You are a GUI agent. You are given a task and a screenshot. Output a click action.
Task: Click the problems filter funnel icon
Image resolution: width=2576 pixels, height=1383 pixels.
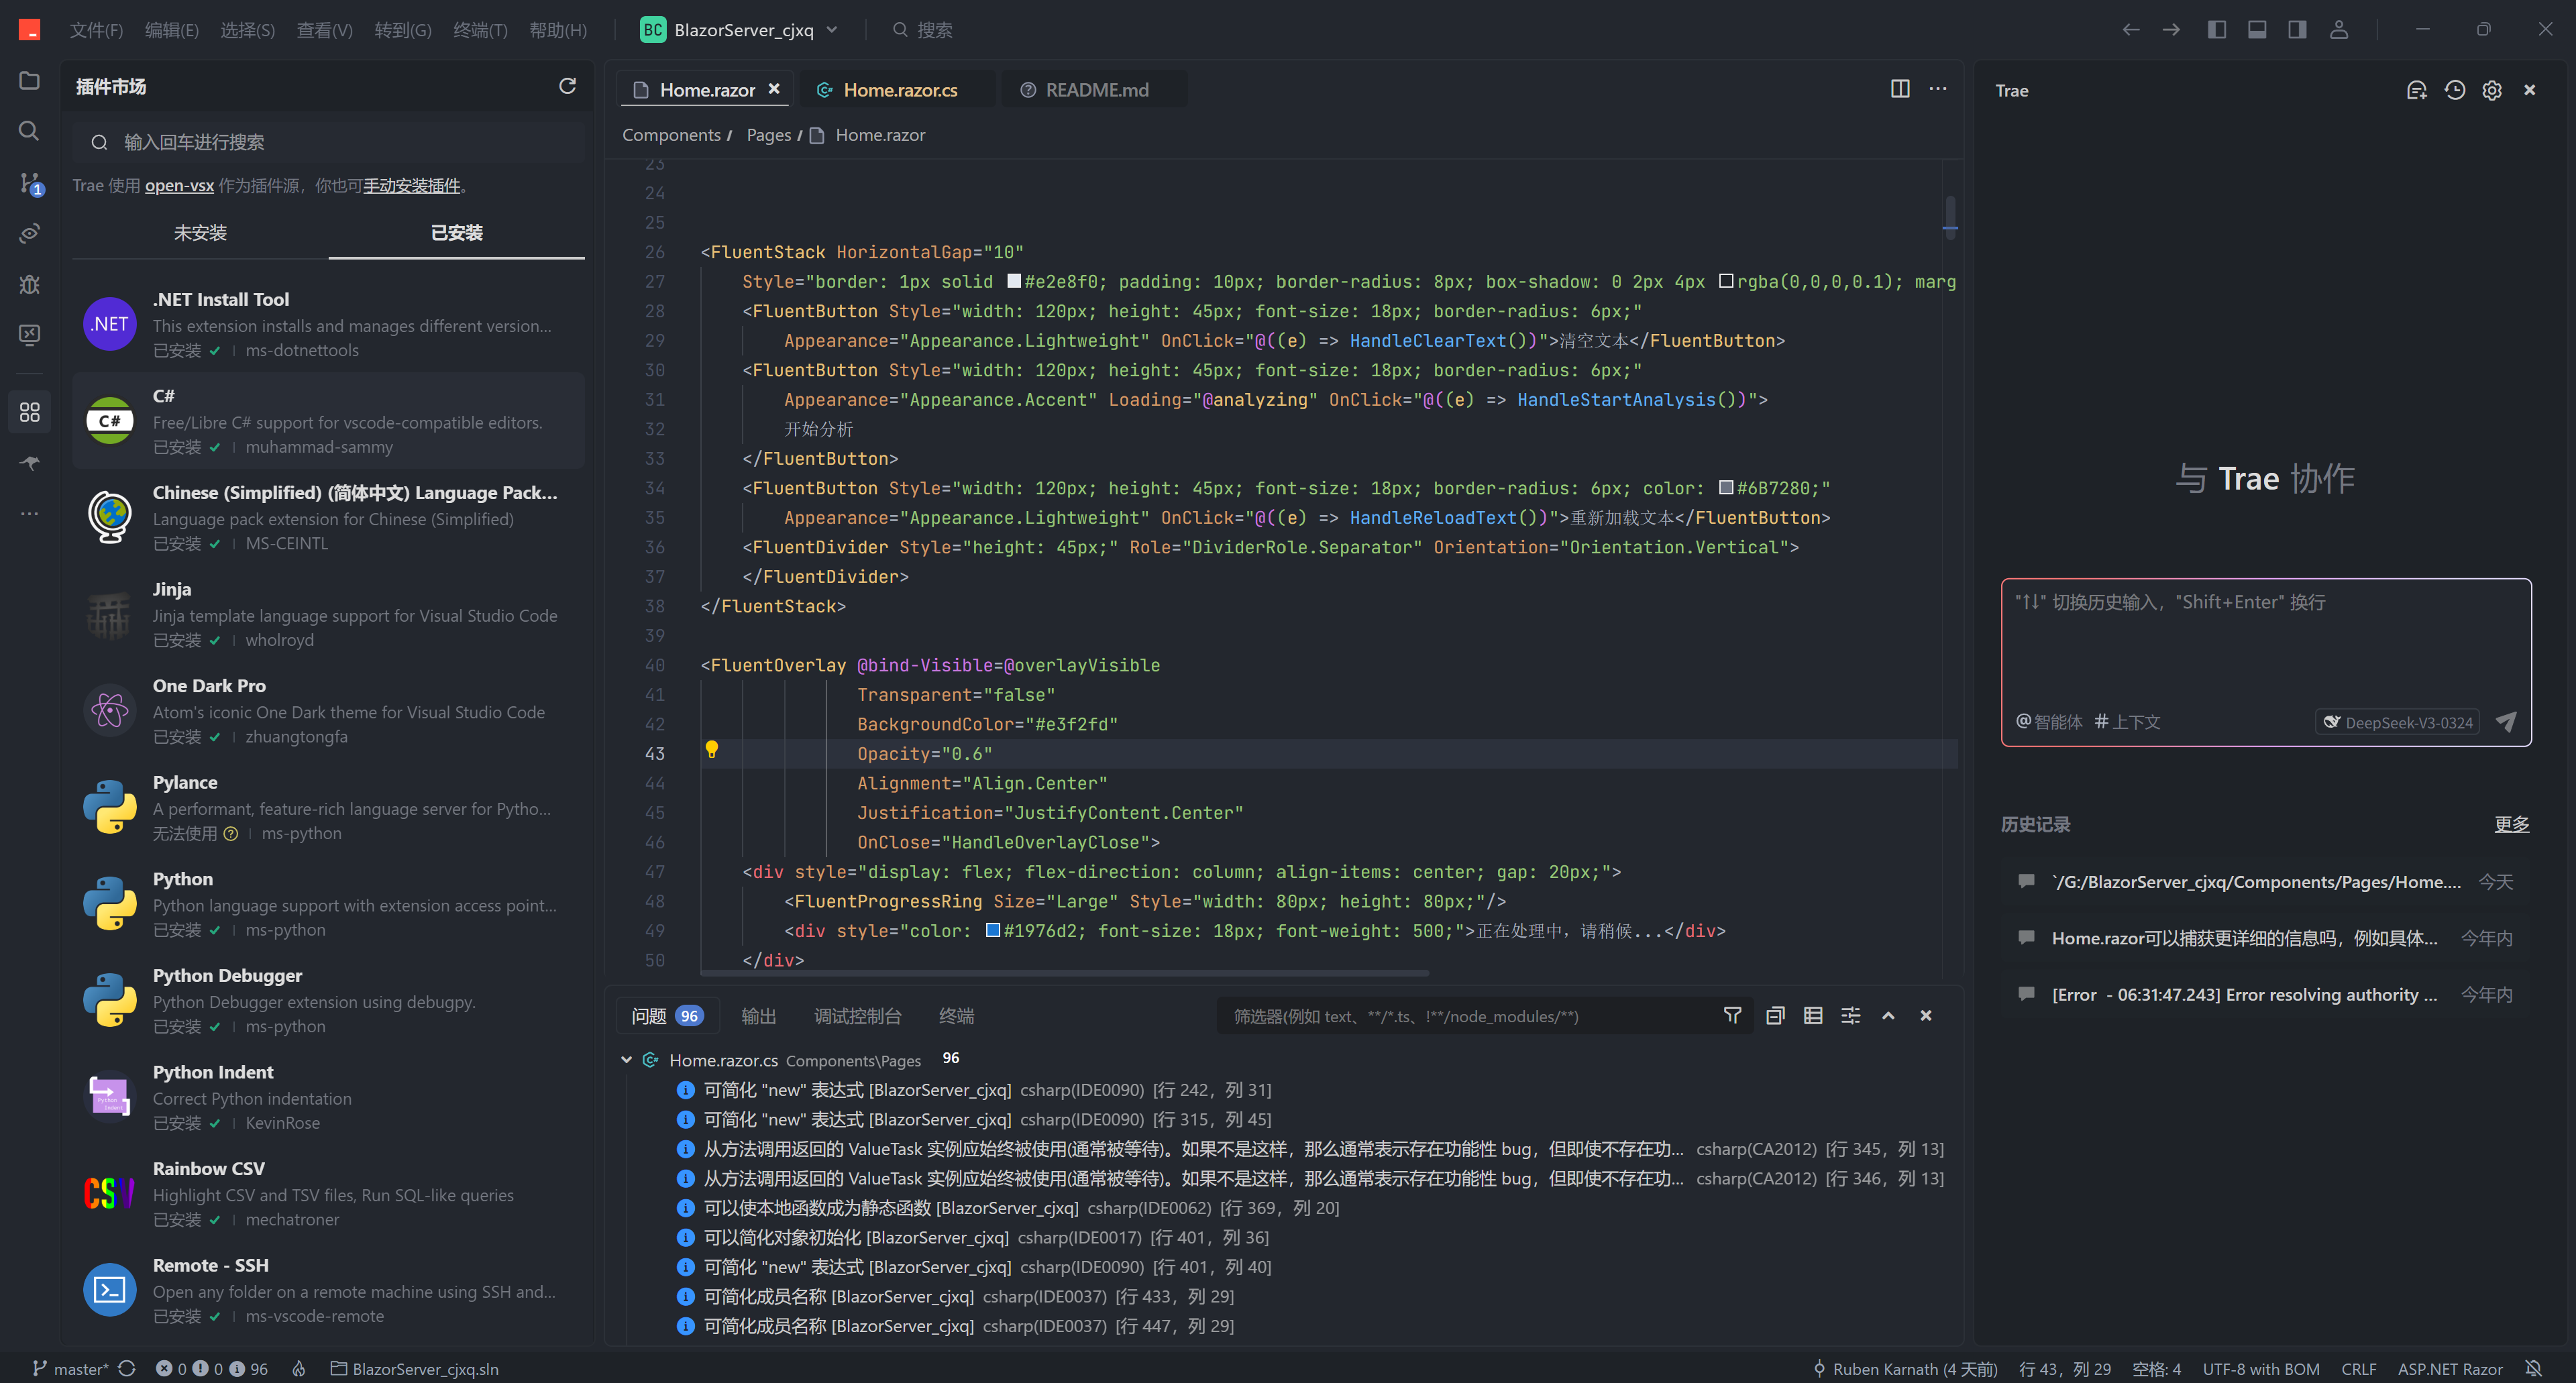pos(1732,1015)
